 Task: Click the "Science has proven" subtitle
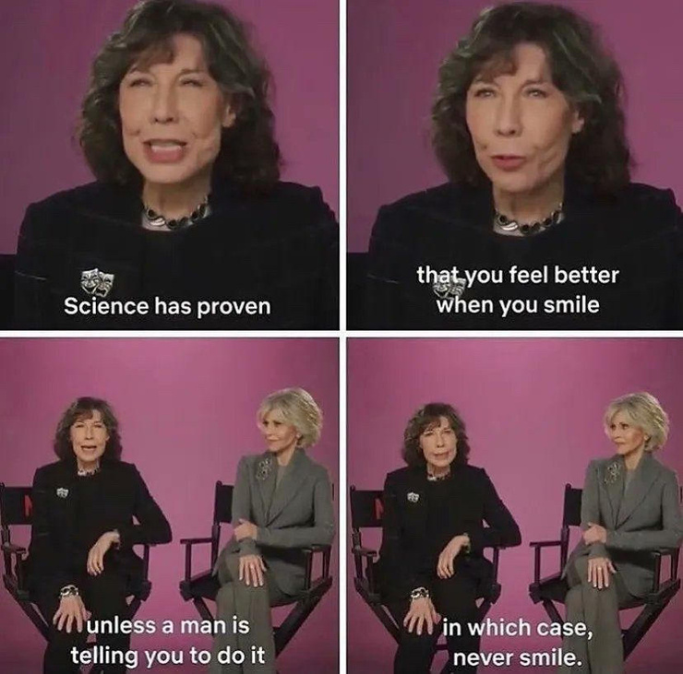[167, 306]
